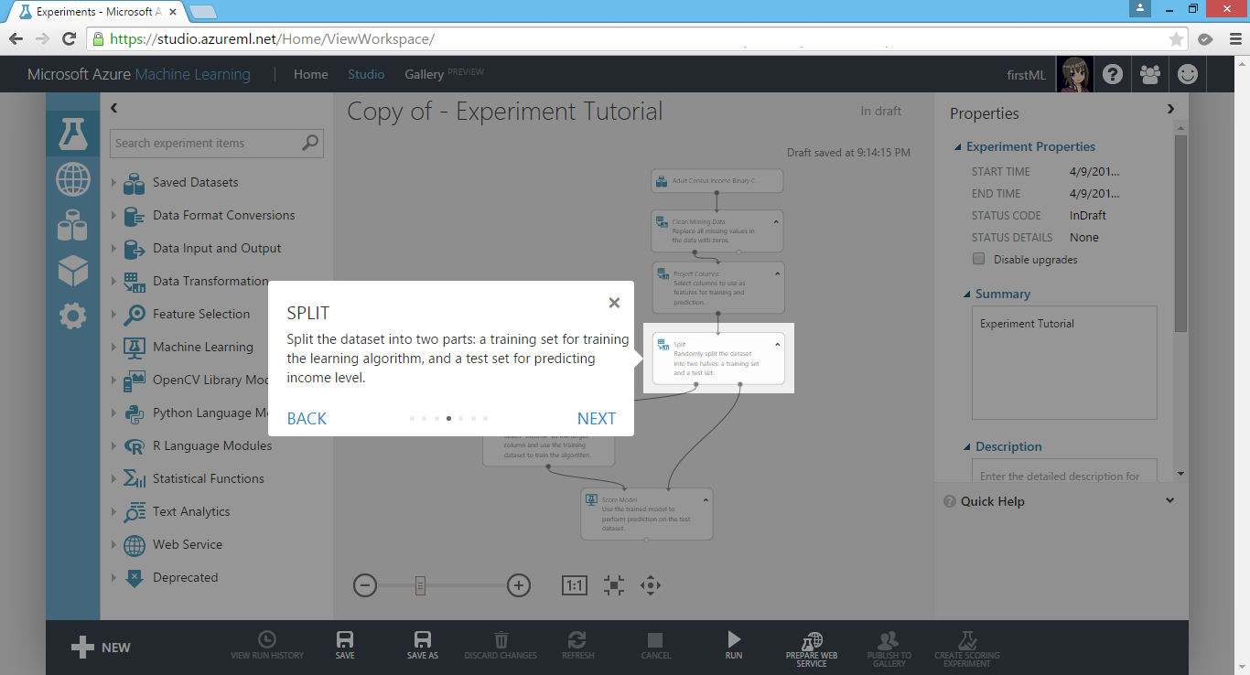Click the browser reload button
The image size is (1250, 675).
coord(69,39)
